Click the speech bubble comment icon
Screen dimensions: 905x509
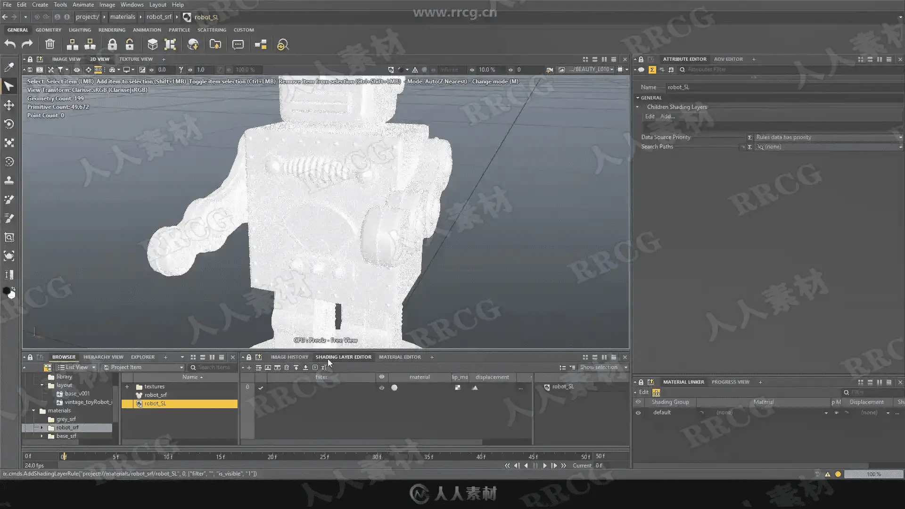click(x=238, y=44)
